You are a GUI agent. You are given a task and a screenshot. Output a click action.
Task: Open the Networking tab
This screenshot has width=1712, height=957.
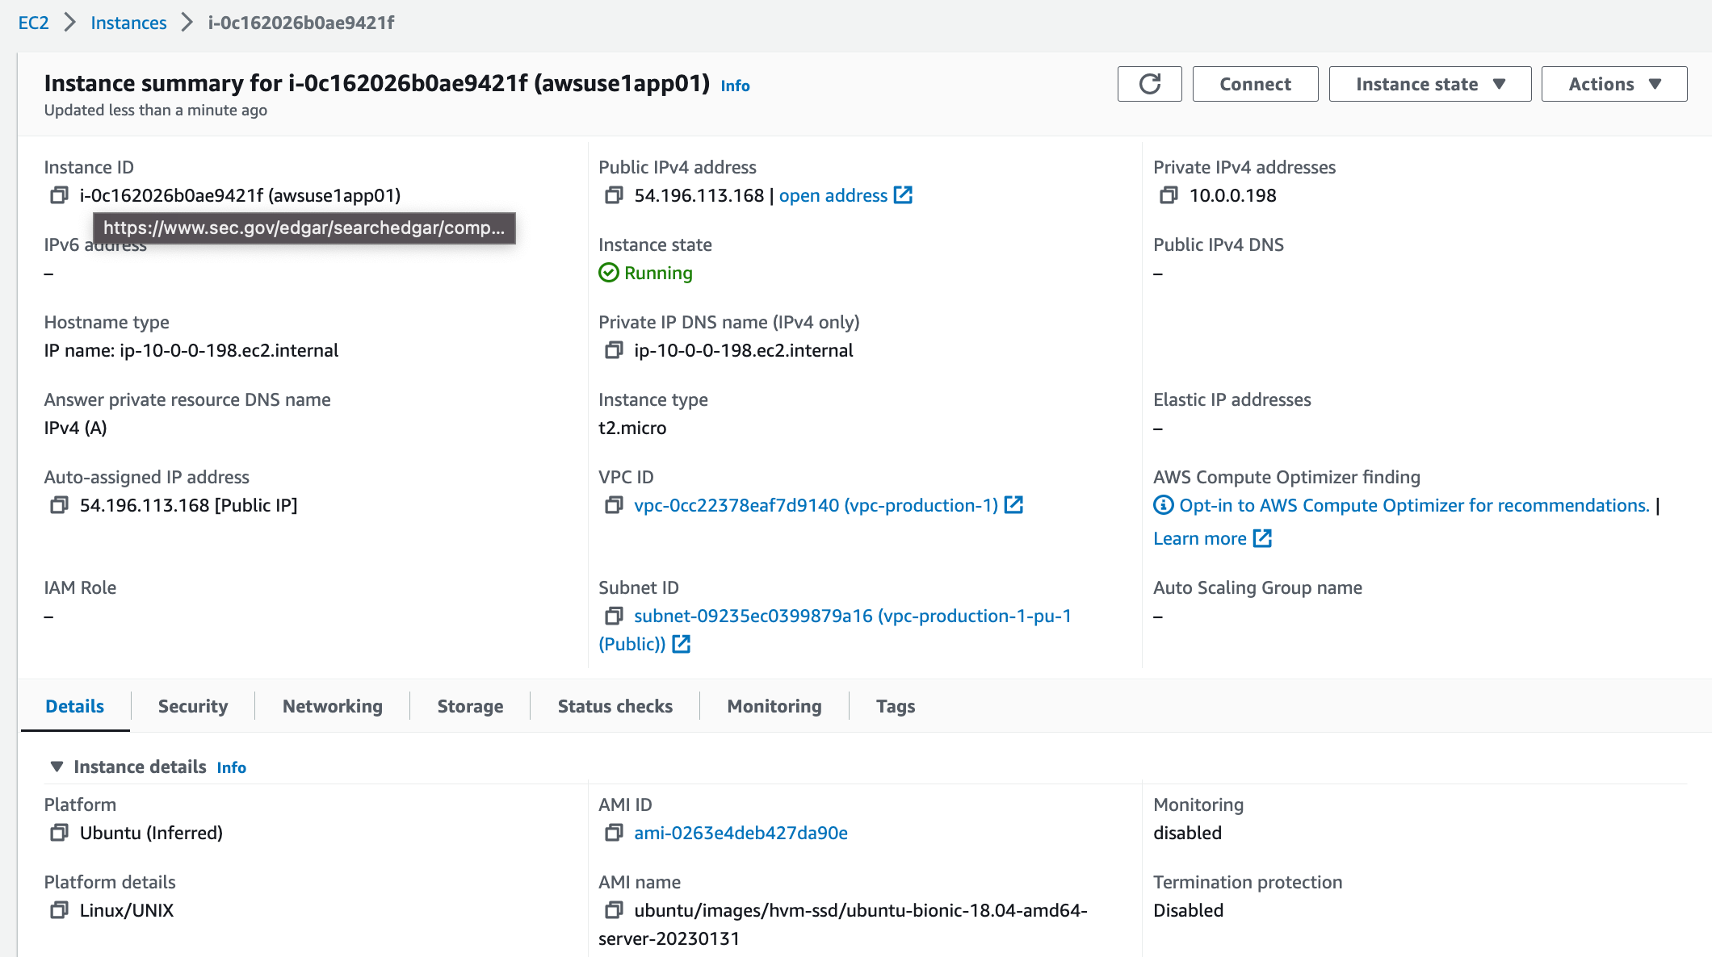click(x=333, y=706)
